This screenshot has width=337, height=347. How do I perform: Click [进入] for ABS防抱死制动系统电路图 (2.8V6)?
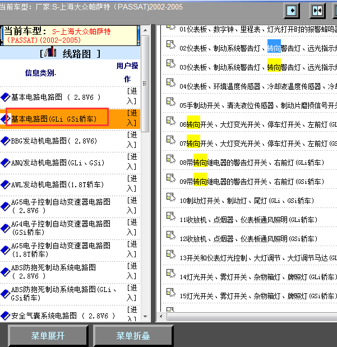click(132, 271)
